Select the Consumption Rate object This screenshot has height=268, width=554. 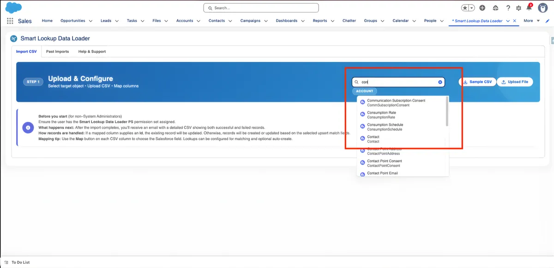tap(401, 115)
